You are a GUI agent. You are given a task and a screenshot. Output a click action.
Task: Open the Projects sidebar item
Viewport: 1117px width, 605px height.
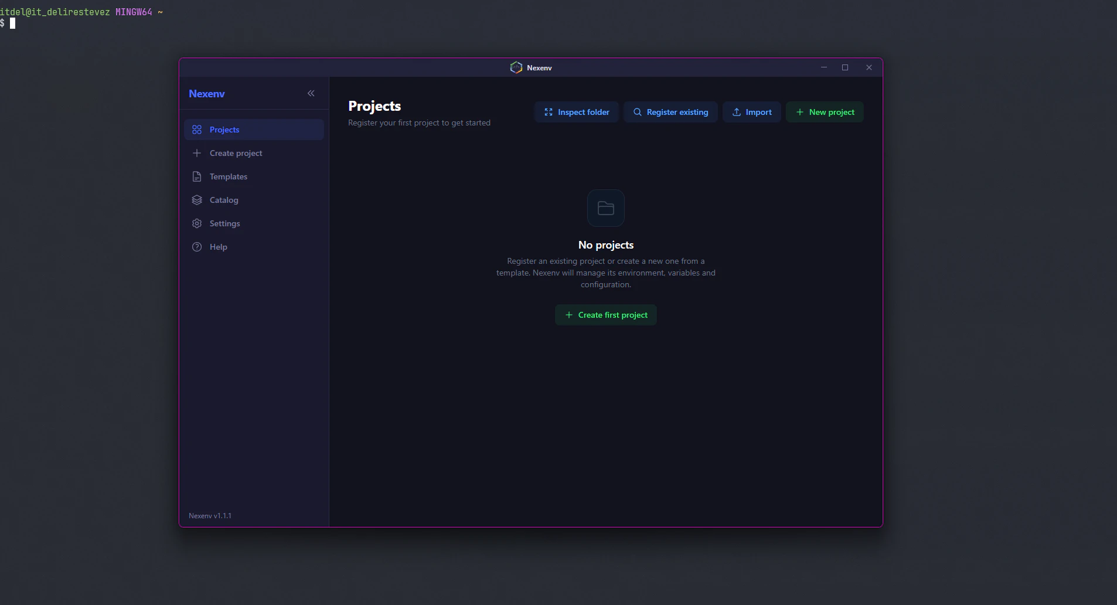coord(254,130)
